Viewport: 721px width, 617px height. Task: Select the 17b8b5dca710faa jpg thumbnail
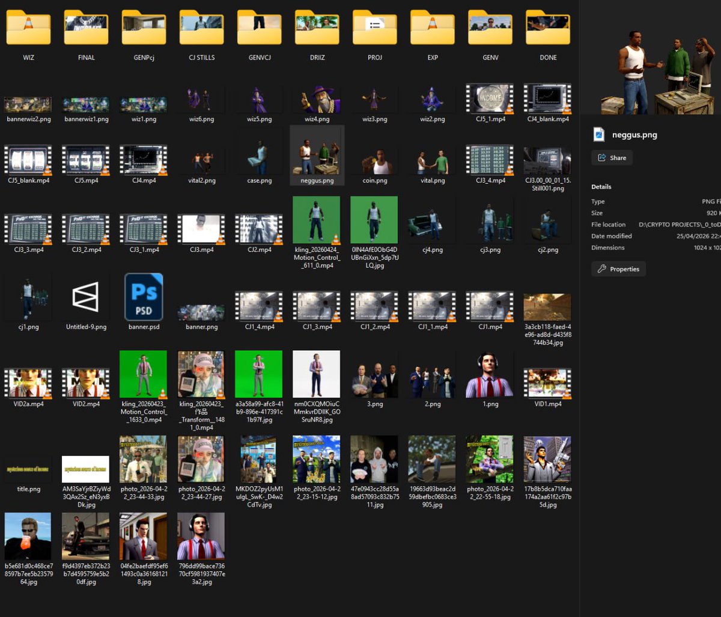(547, 459)
